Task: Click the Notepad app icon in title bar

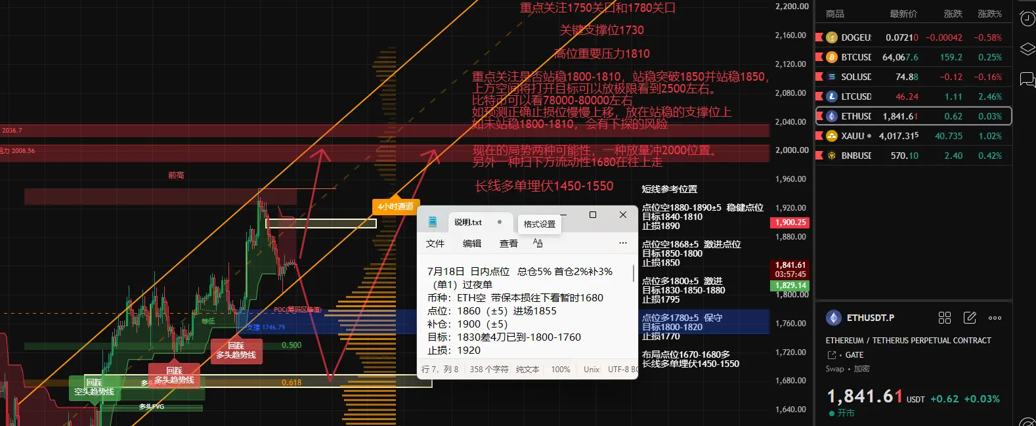Action: coord(433,222)
